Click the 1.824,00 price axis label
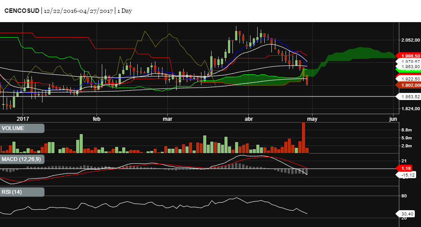 coord(410,109)
